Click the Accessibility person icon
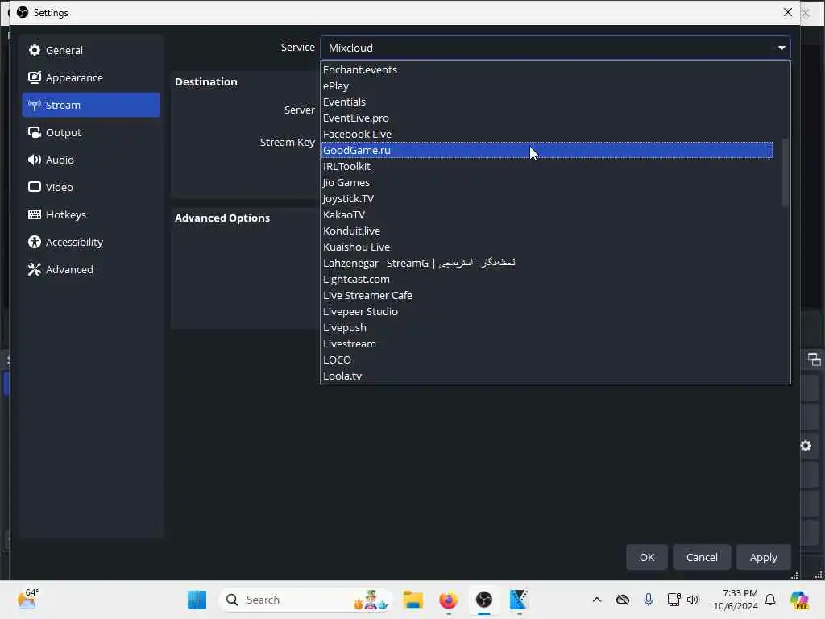825x619 pixels. (x=35, y=242)
